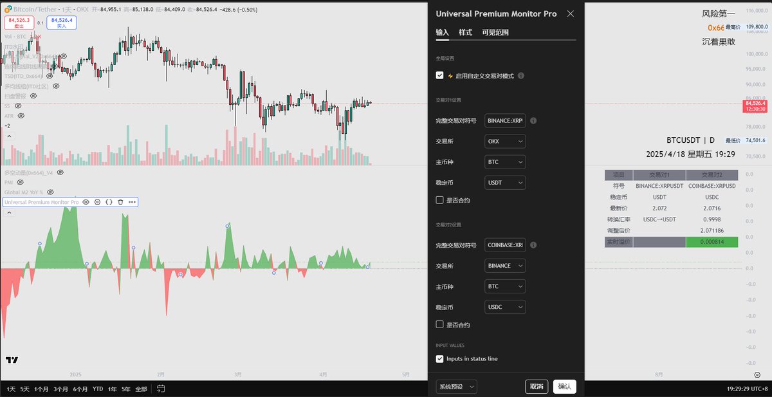
Task: Select the 5天 time range
Action: tap(24, 389)
